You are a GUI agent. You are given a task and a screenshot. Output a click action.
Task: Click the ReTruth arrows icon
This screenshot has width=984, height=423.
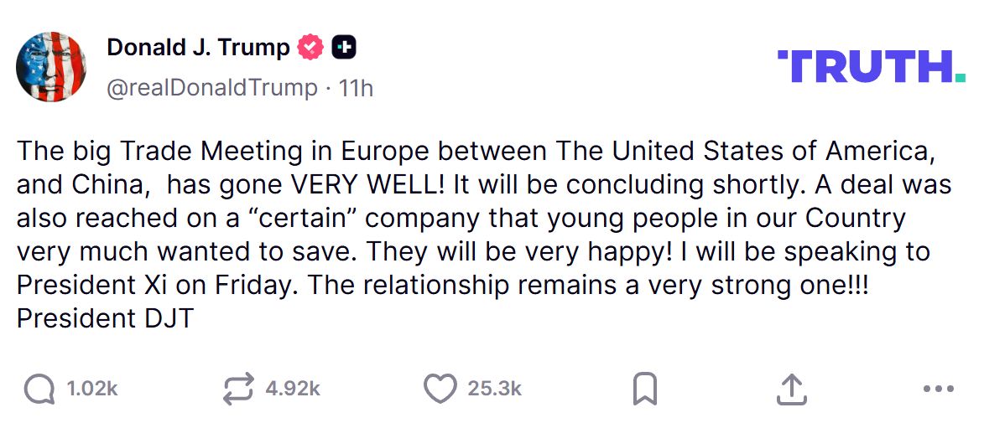click(x=239, y=389)
